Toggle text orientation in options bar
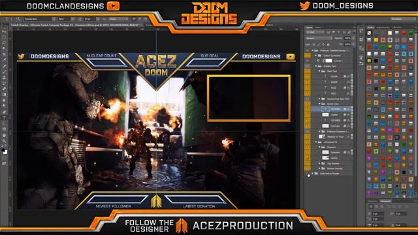418x235 pixels. [18, 19]
